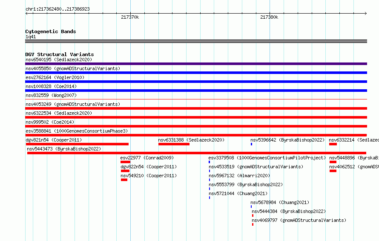The width and height of the screenshot is (379, 241).
Task: Open esv3588841 (1000GenomesConsortiumPhase3) label
Action: point(77,131)
